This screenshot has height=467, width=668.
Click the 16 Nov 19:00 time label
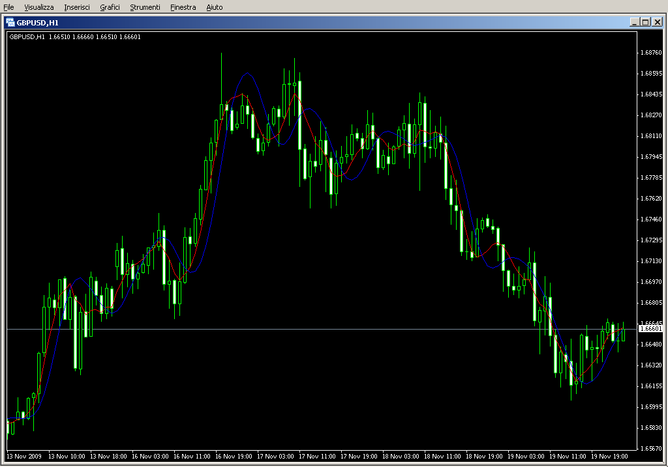pyautogui.click(x=234, y=457)
